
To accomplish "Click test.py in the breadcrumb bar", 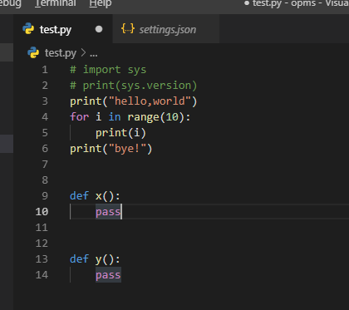I will (61, 53).
